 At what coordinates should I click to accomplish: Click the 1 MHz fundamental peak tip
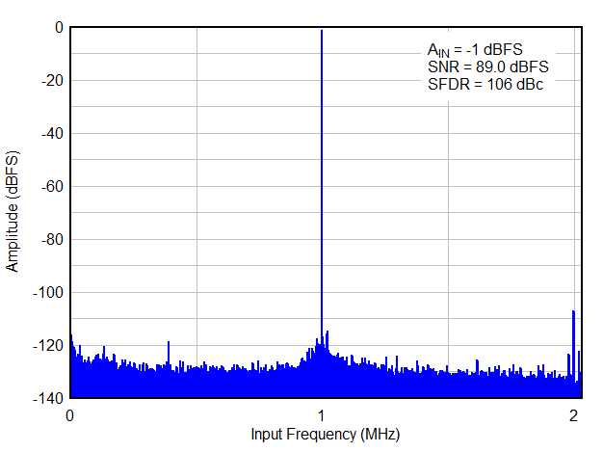tap(322, 32)
